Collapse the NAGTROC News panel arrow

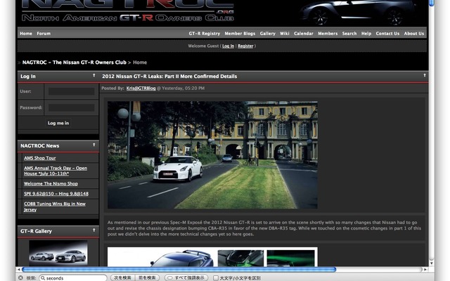(94, 145)
